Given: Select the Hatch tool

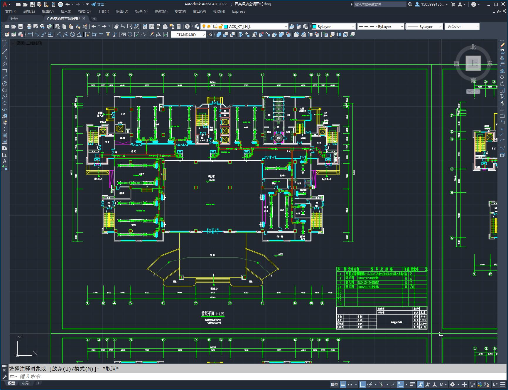Looking at the screenshot, I should [x=5, y=135].
